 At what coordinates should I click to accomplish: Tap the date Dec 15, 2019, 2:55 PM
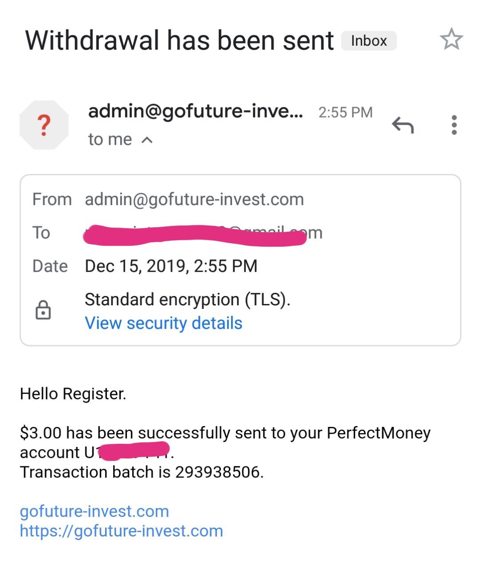coord(171,266)
